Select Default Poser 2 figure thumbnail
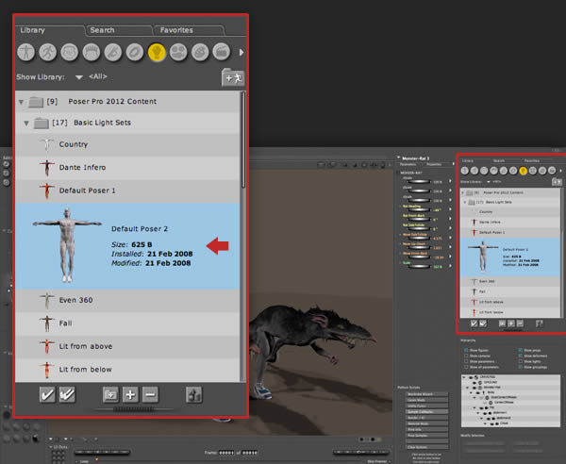Image resolution: width=566 pixels, height=464 pixels. 67,245
